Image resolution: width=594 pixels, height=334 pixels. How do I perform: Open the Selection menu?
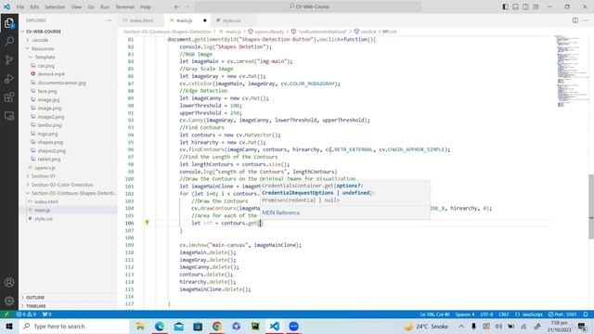click(x=55, y=6)
